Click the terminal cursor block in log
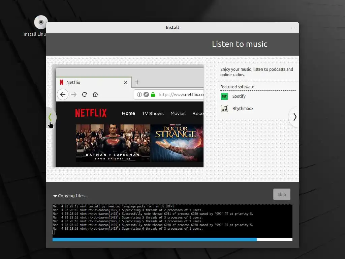The width and height of the screenshot is (345, 259). click(x=54, y=232)
